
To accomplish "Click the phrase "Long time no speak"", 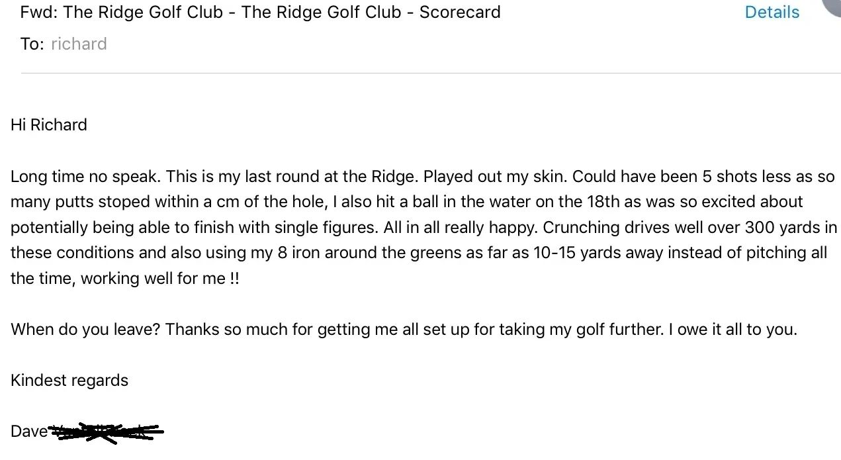I will (85, 177).
